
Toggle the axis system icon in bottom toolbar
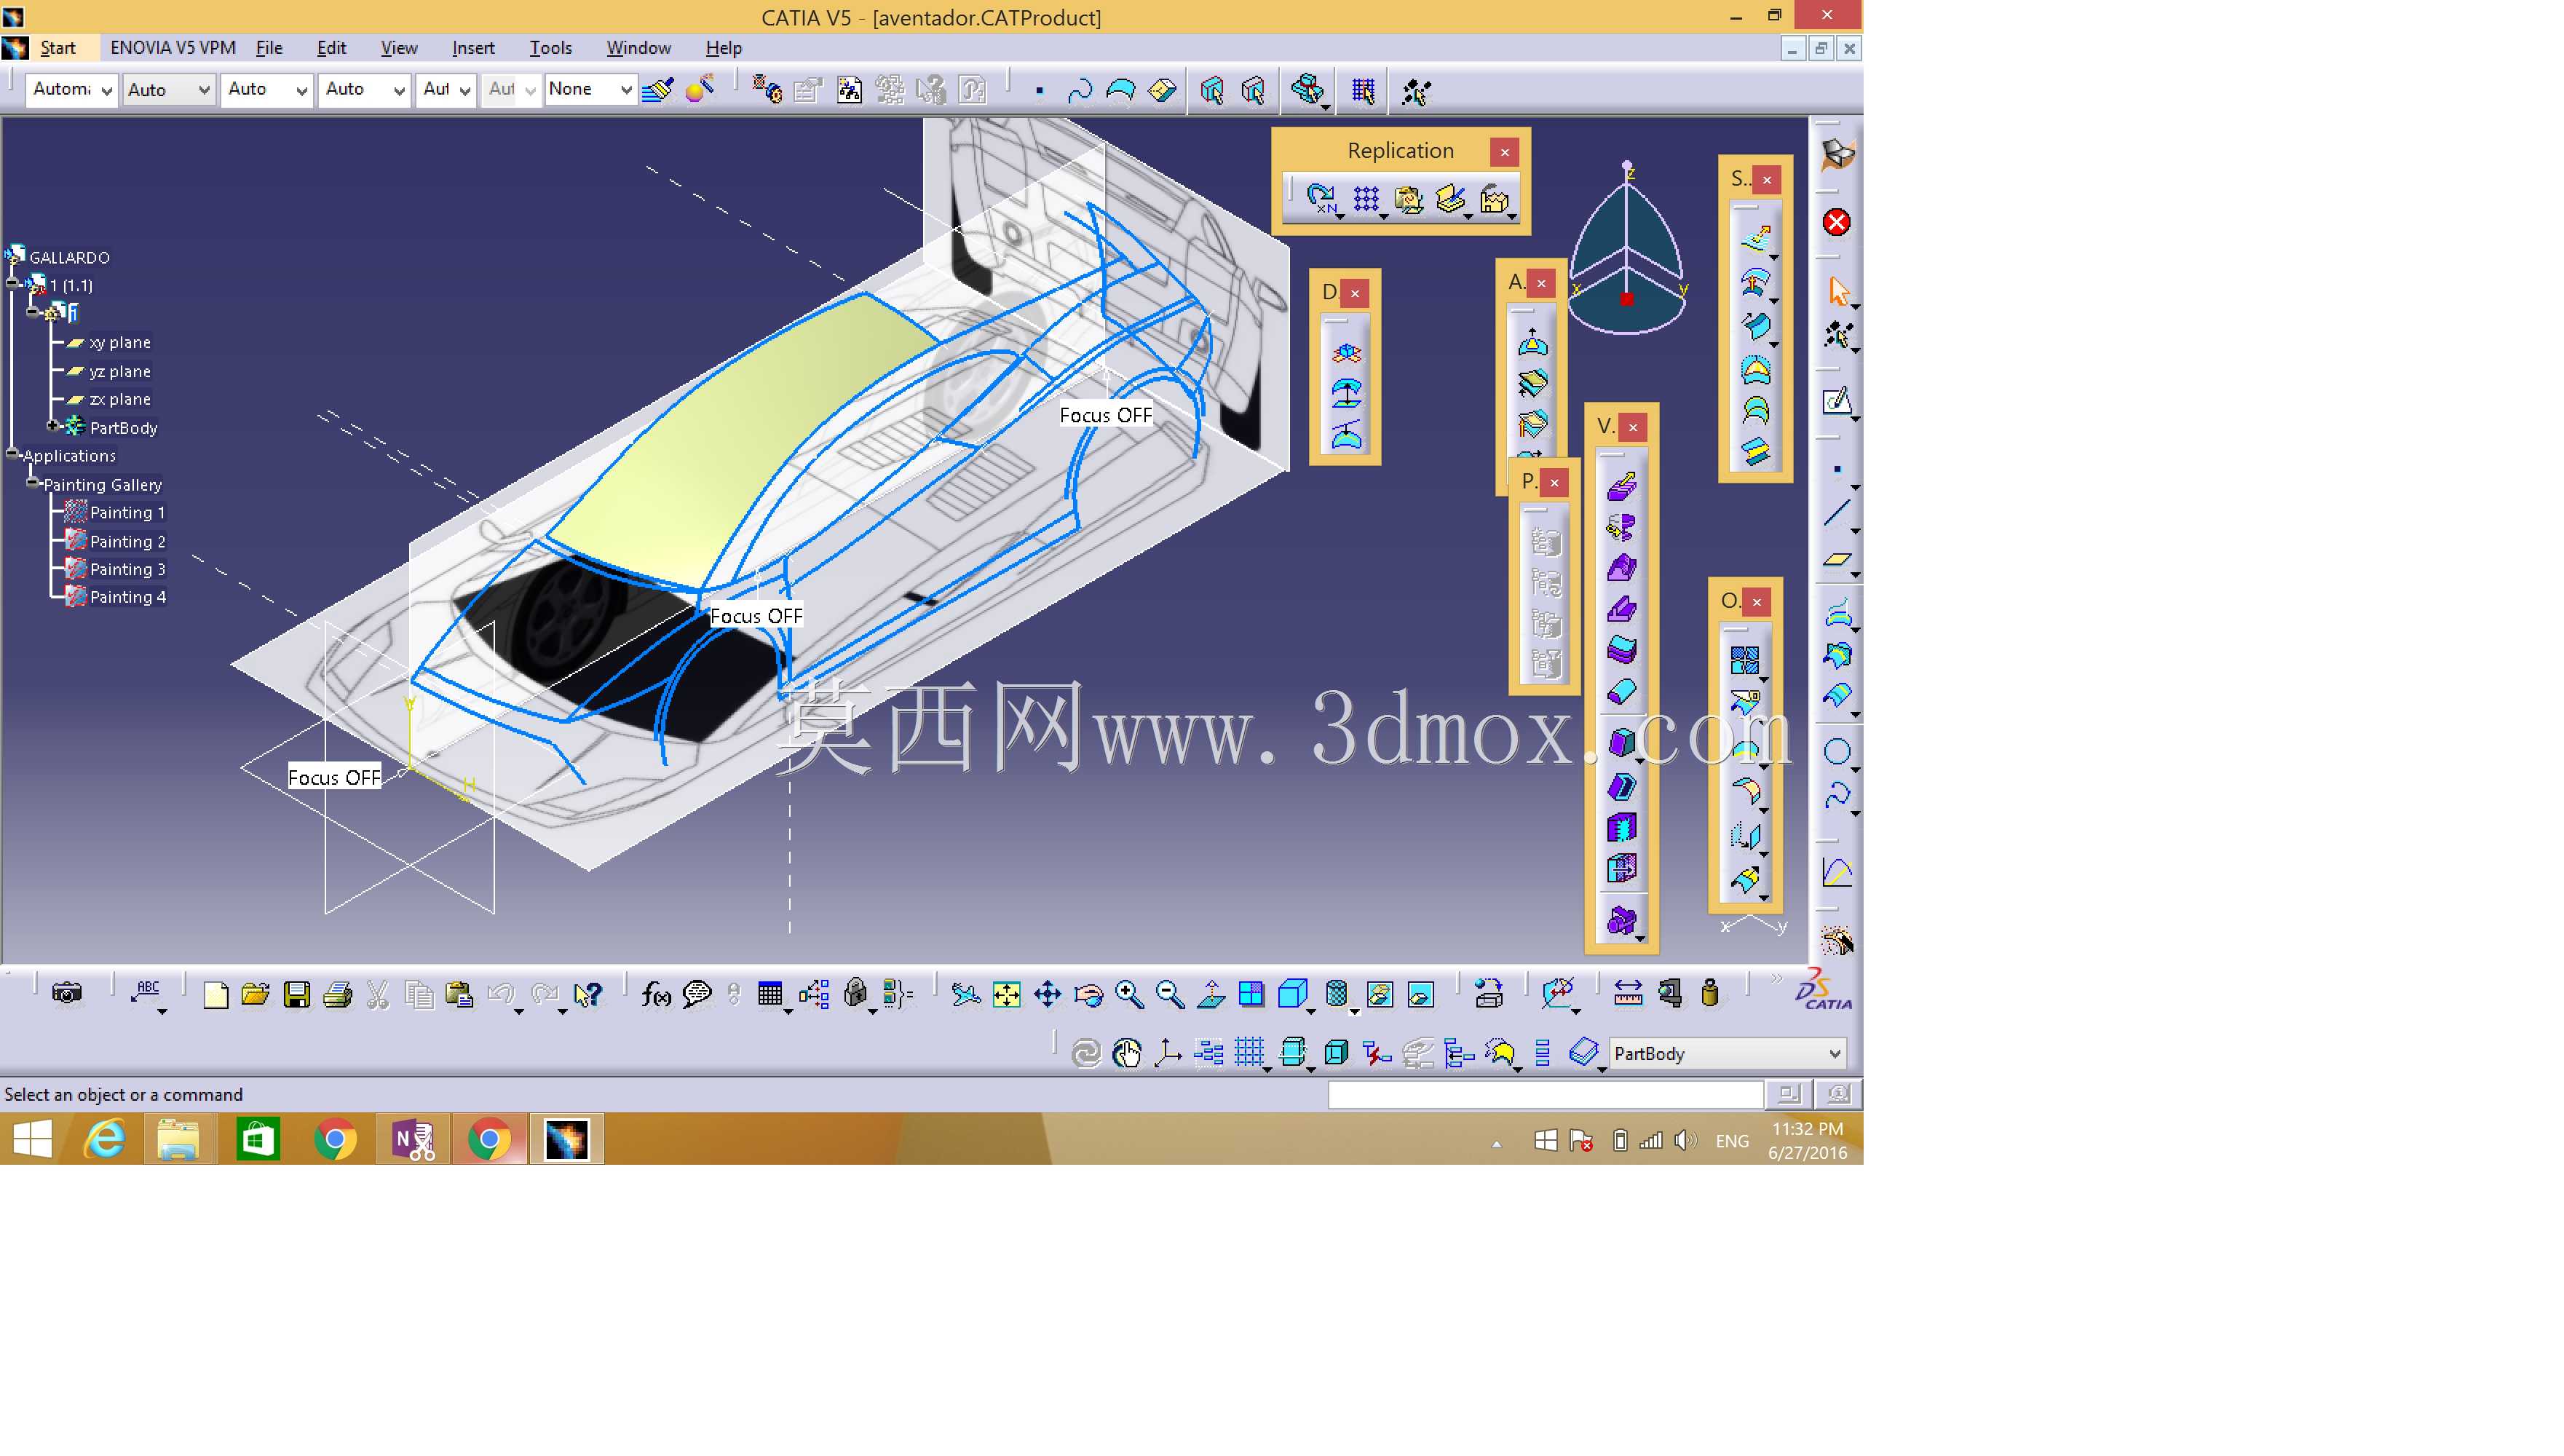(1168, 1053)
